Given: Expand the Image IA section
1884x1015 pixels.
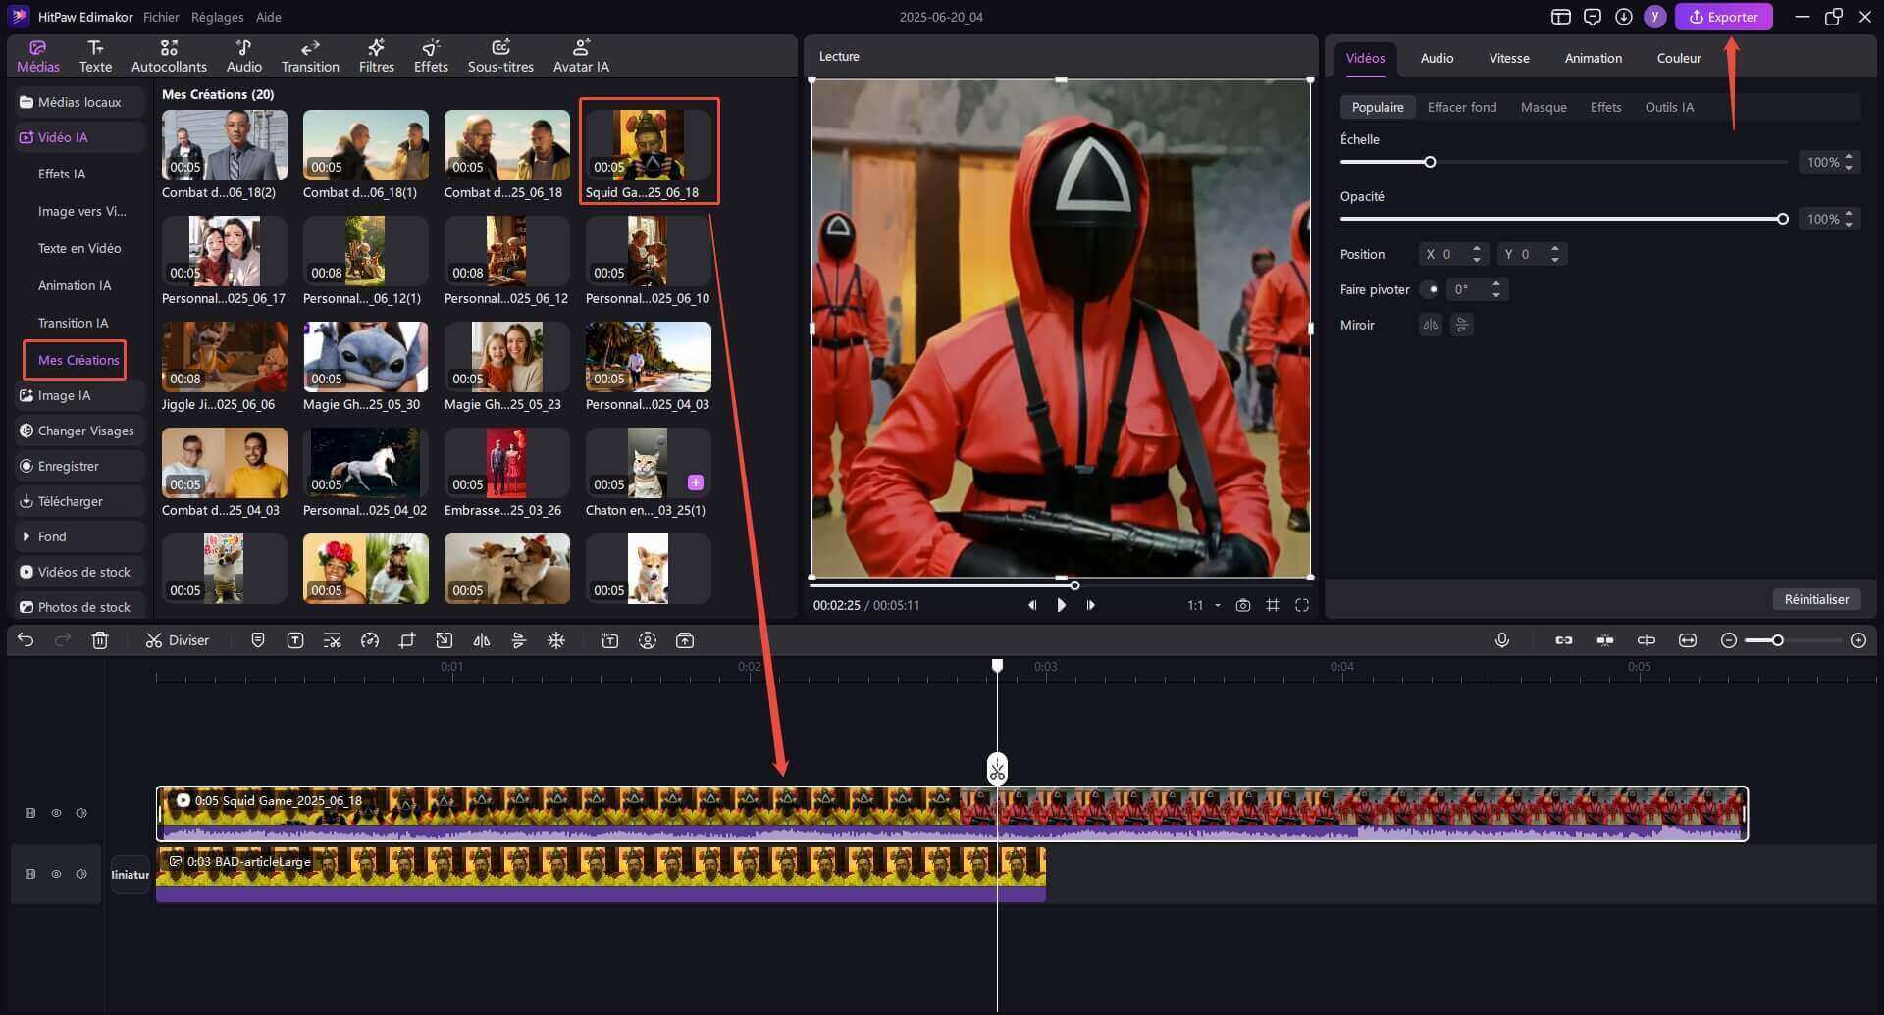Looking at the screenshot, I should coord(78,395).
